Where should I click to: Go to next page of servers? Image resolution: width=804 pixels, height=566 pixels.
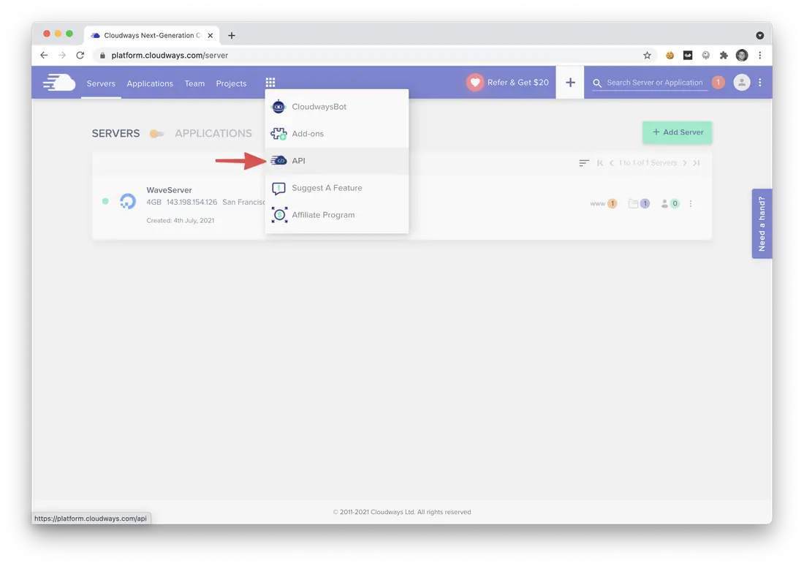coord(685,162)
